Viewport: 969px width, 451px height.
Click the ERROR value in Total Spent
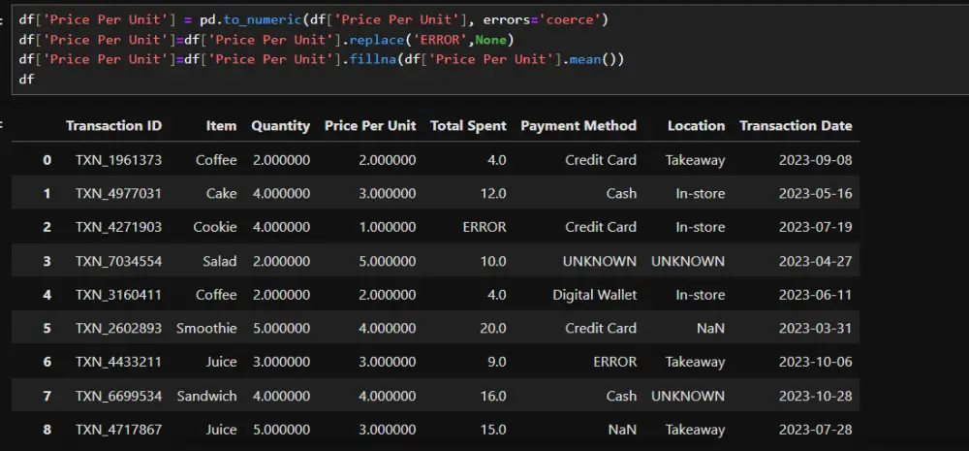pos(484,227)
